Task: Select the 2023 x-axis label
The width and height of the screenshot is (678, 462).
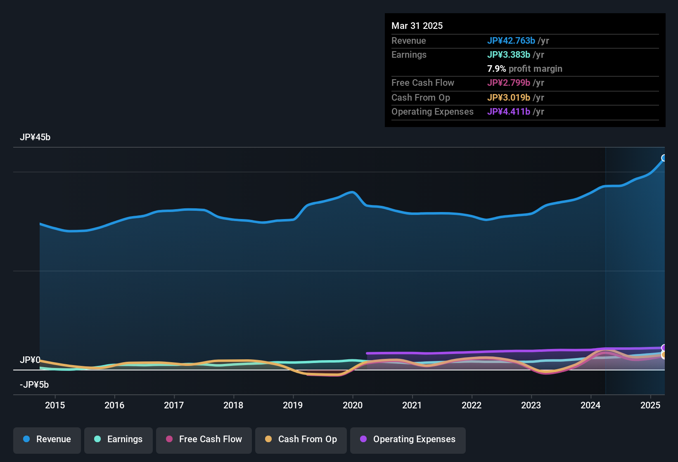Action: 531,405
